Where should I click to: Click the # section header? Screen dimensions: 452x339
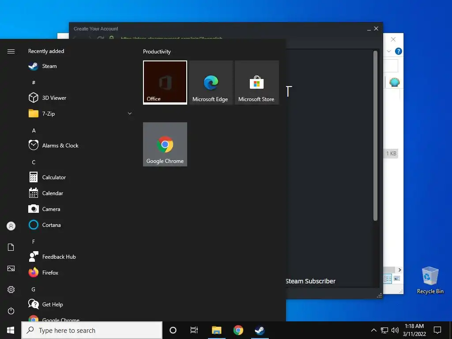34,83
